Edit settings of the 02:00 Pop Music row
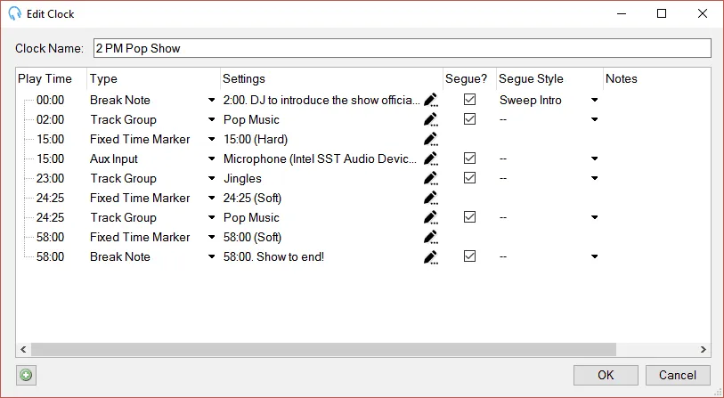This screenshot has height=398, width=724. pos(430,119)
